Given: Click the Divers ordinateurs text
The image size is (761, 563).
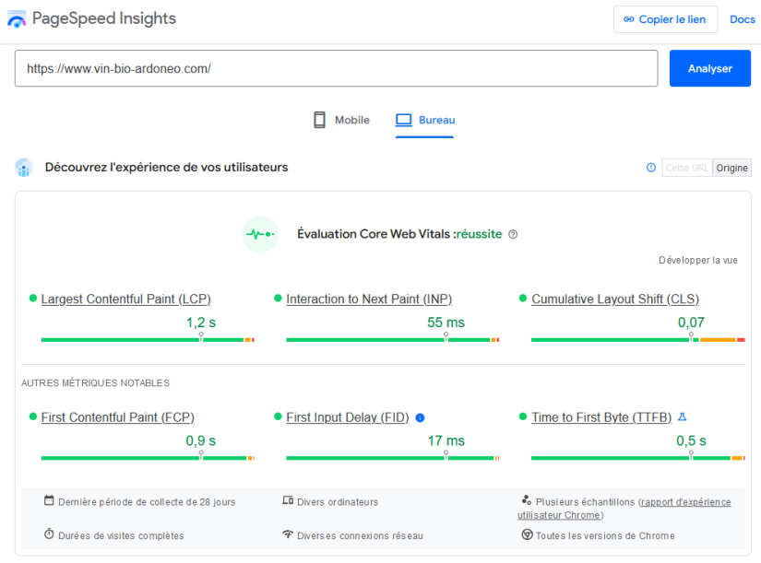Looking at the screenshot, I should tap(338, 502).
